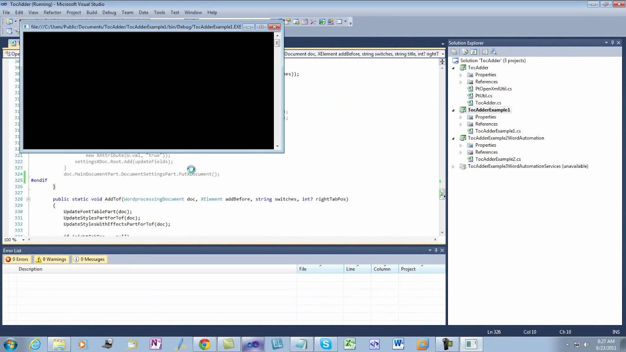Expand References under TocAdderExample1 project
The width and height of the screenshot is (626, 352).
(x=460, y=124)
